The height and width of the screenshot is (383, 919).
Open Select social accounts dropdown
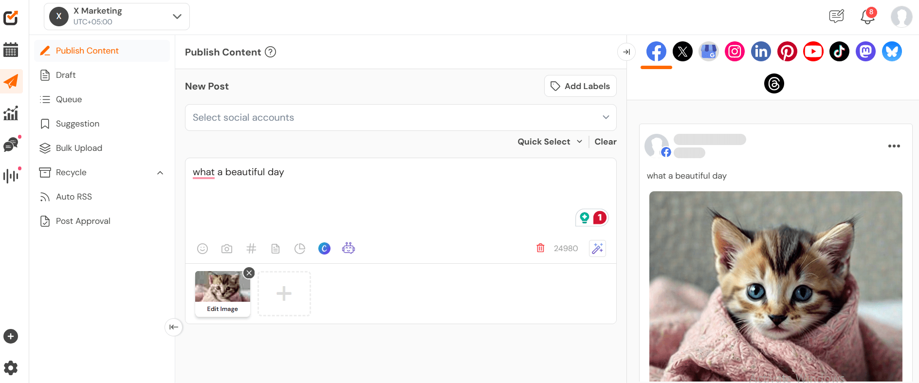click(401, 117)
